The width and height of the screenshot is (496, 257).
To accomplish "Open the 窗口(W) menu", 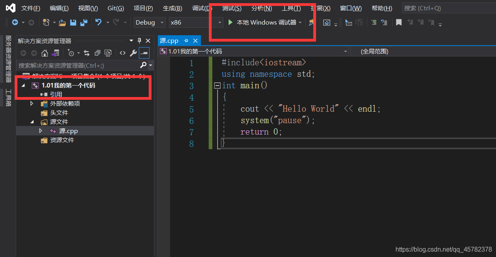I will pos(351,8).
